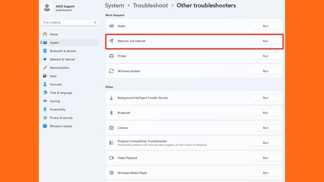Click the Find a setting search box
The height and width of the screenshot is (182, 324).
pyautogui.click(x=70, y=23)
